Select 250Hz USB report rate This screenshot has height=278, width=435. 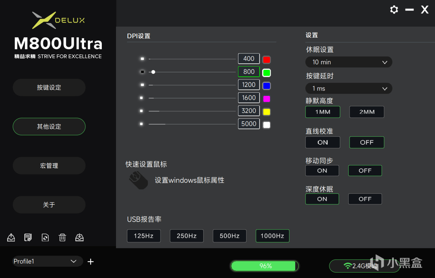pos(187,236)
